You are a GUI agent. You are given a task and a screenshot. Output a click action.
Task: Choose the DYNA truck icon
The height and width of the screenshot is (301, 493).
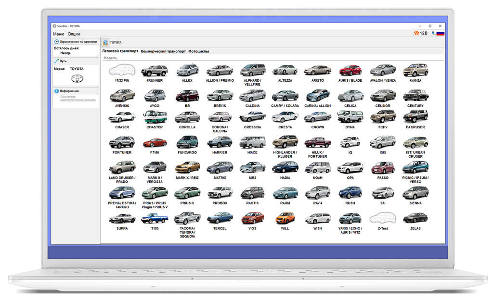click(x=350, y=117)
